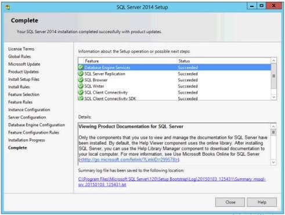Image resolution: width=285 pixels, height=215 pixels.
Task: Click Feature Rules step in sidebar
Action: 20,102
